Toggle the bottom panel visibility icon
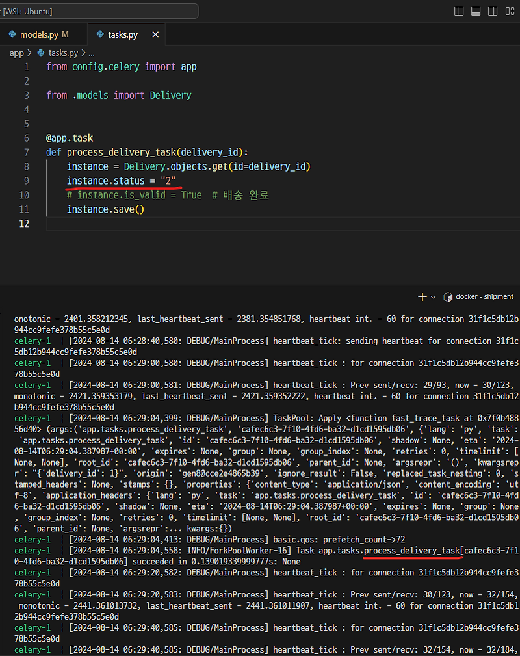 pyautogui.click(x=476, y=11)
